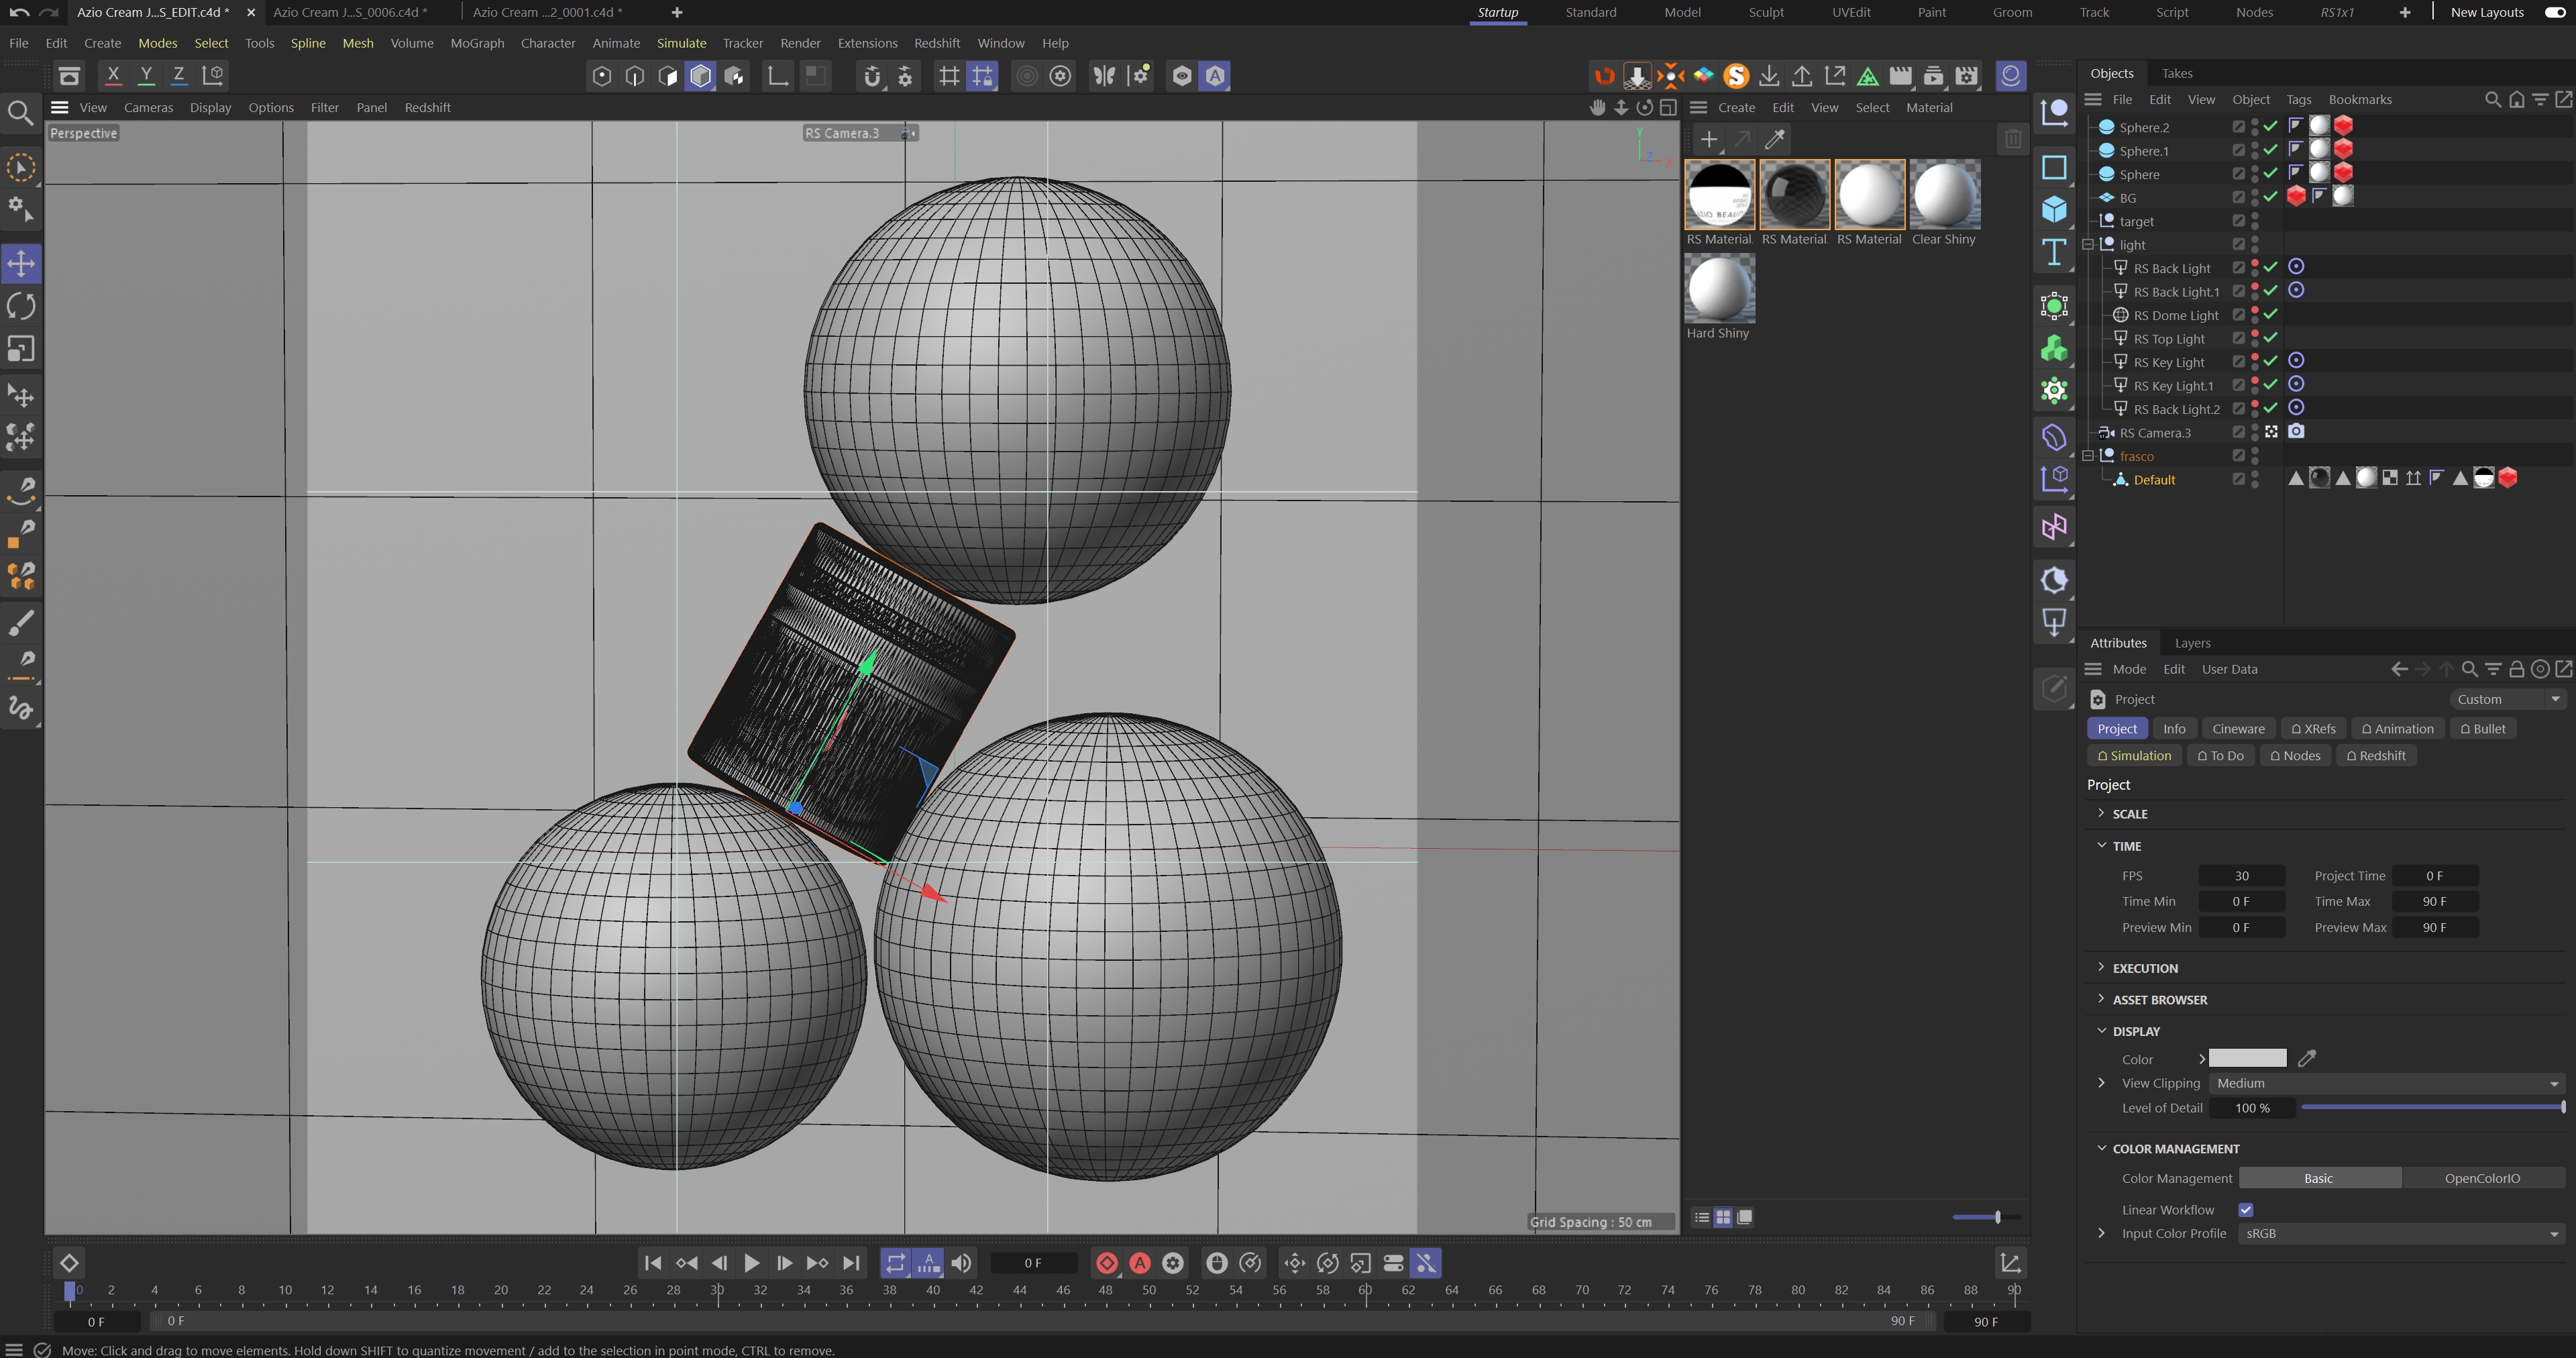Click the create new material plus icon
The image size is (2576, 1358).
coord(1709,139)
